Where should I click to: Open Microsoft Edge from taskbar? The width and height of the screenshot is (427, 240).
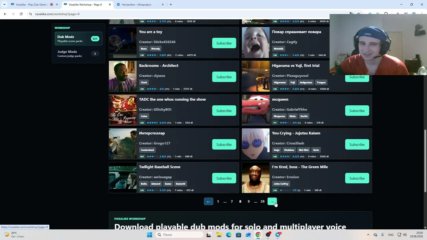point(229,235)
